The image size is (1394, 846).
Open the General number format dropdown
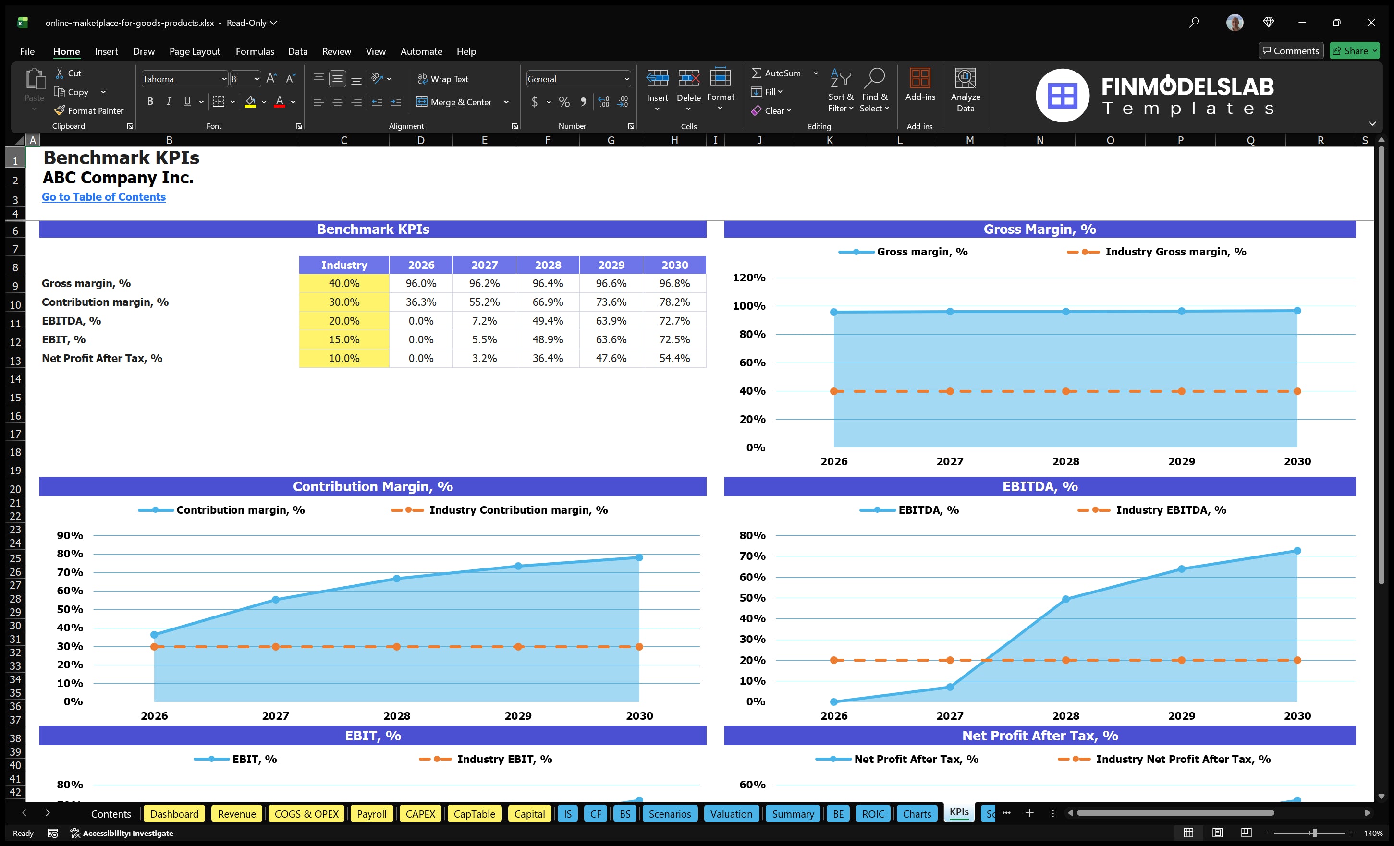tap(627, 79)
